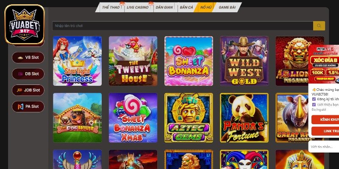Select PA Slot provider in sidebar
The height and width of the screenshot is (169, 339).
pyautogui.click(x=28, y=106)
